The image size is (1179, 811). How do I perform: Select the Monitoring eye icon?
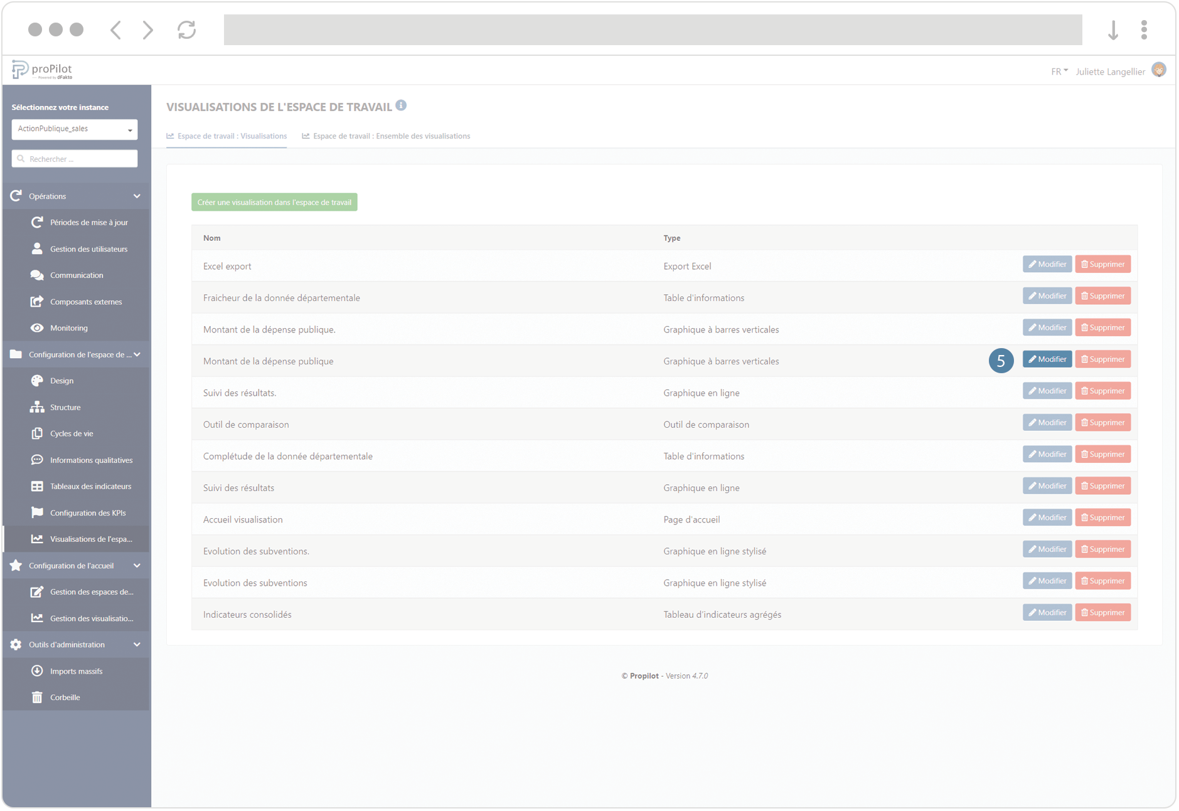click(38, 327)
